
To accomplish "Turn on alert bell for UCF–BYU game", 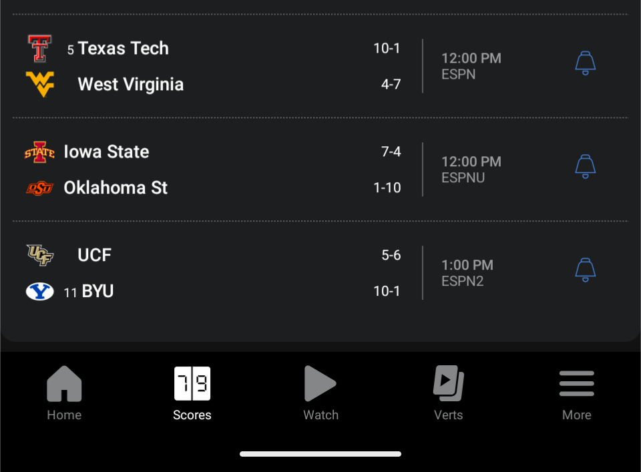I will [x=586, y=270].
